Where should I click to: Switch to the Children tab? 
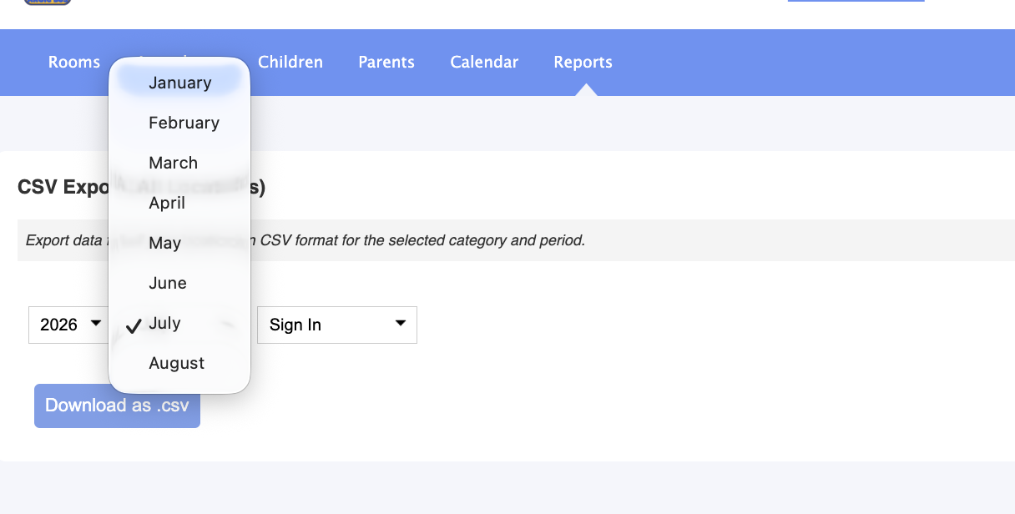(x=290, y=62)
